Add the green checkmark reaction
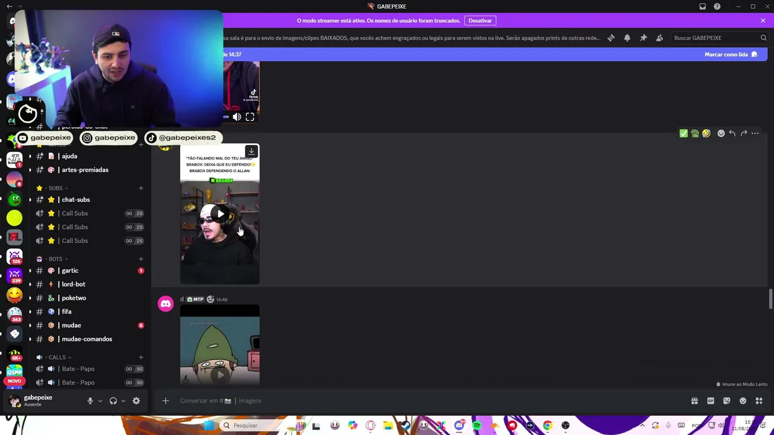 point(683,134)
